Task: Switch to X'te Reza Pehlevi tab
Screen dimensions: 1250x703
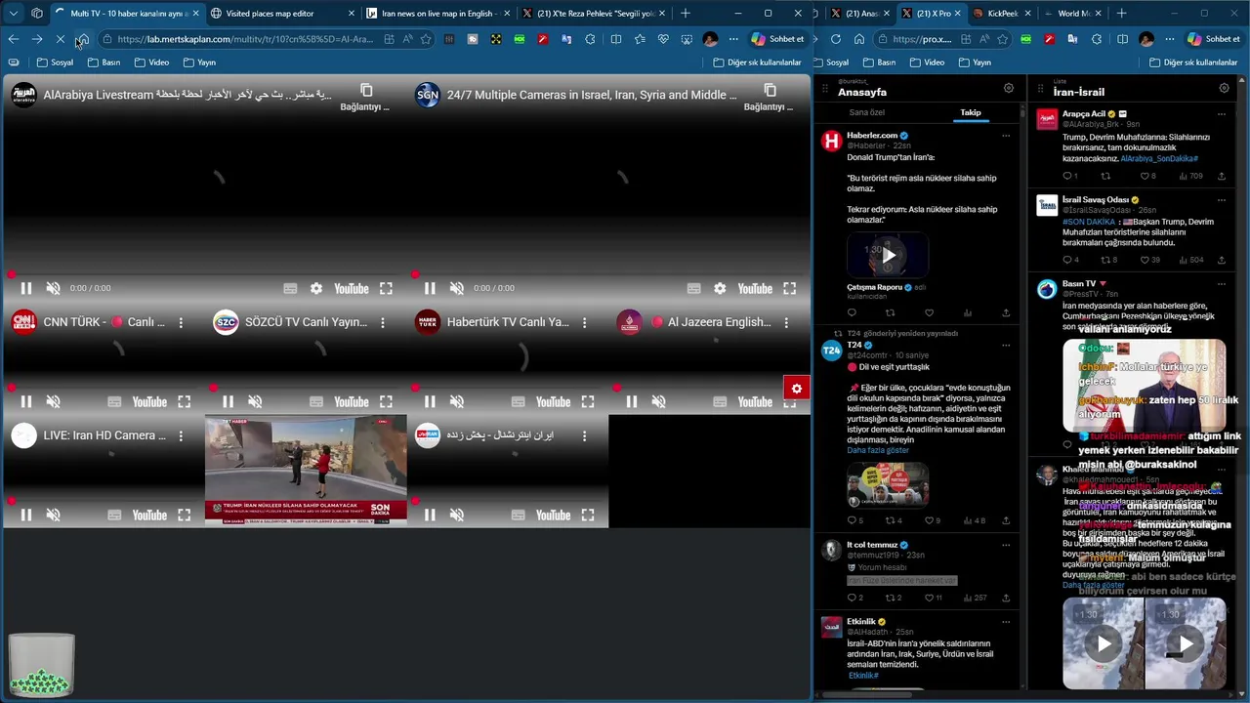Action: tap(595, 14)
